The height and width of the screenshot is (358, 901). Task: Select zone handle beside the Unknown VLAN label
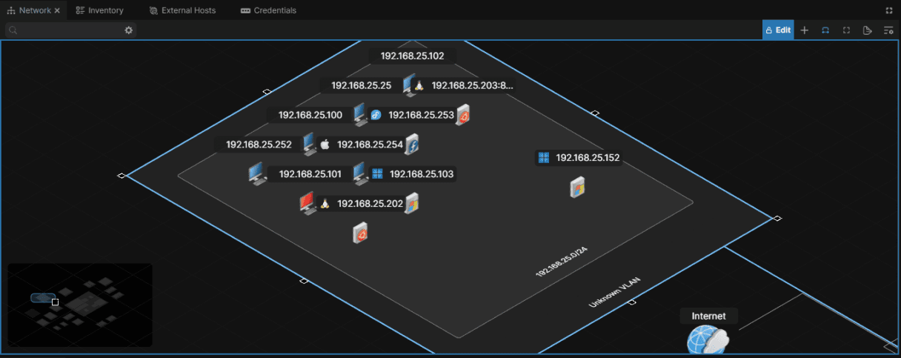click(632, 302)
